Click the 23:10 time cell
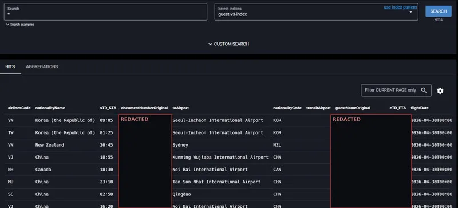Viewport: 458px width, 208px height. coord(106,182)
